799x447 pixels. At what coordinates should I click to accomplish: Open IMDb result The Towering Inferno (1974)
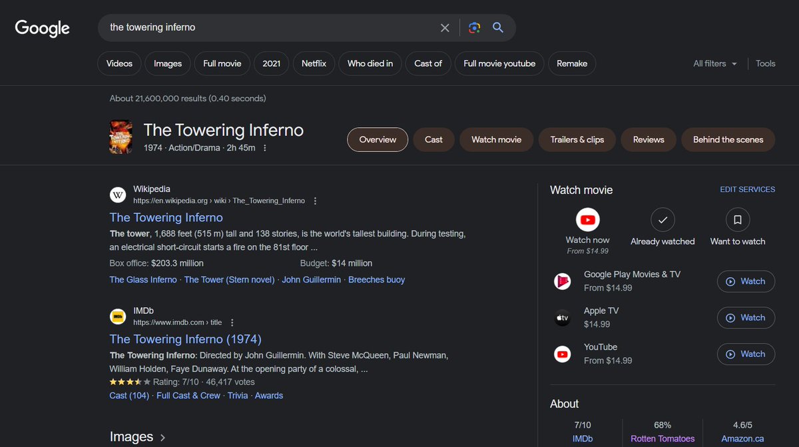pyautogui.click(x=185, y=339)
